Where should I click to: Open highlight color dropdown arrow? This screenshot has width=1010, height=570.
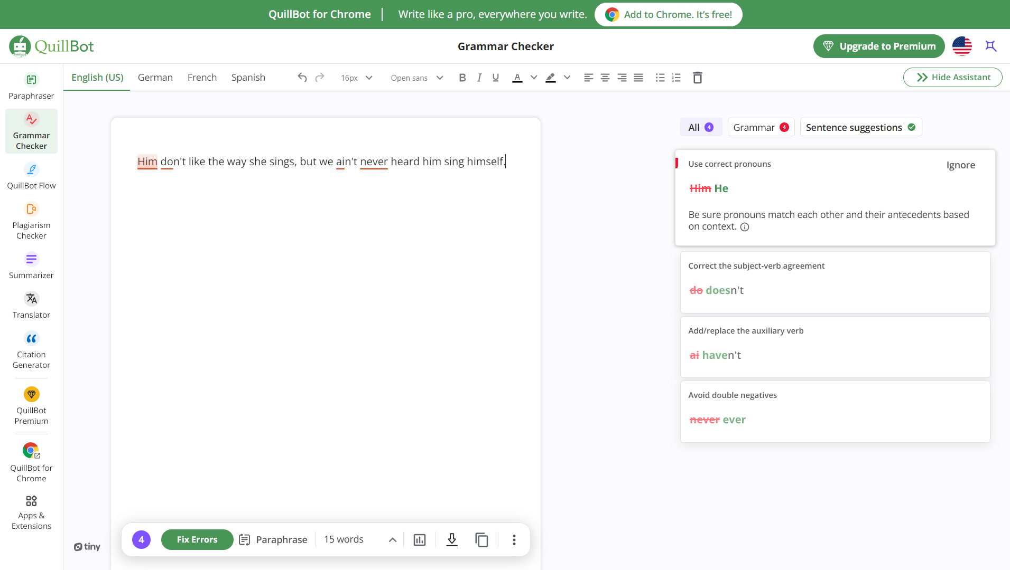567,78
